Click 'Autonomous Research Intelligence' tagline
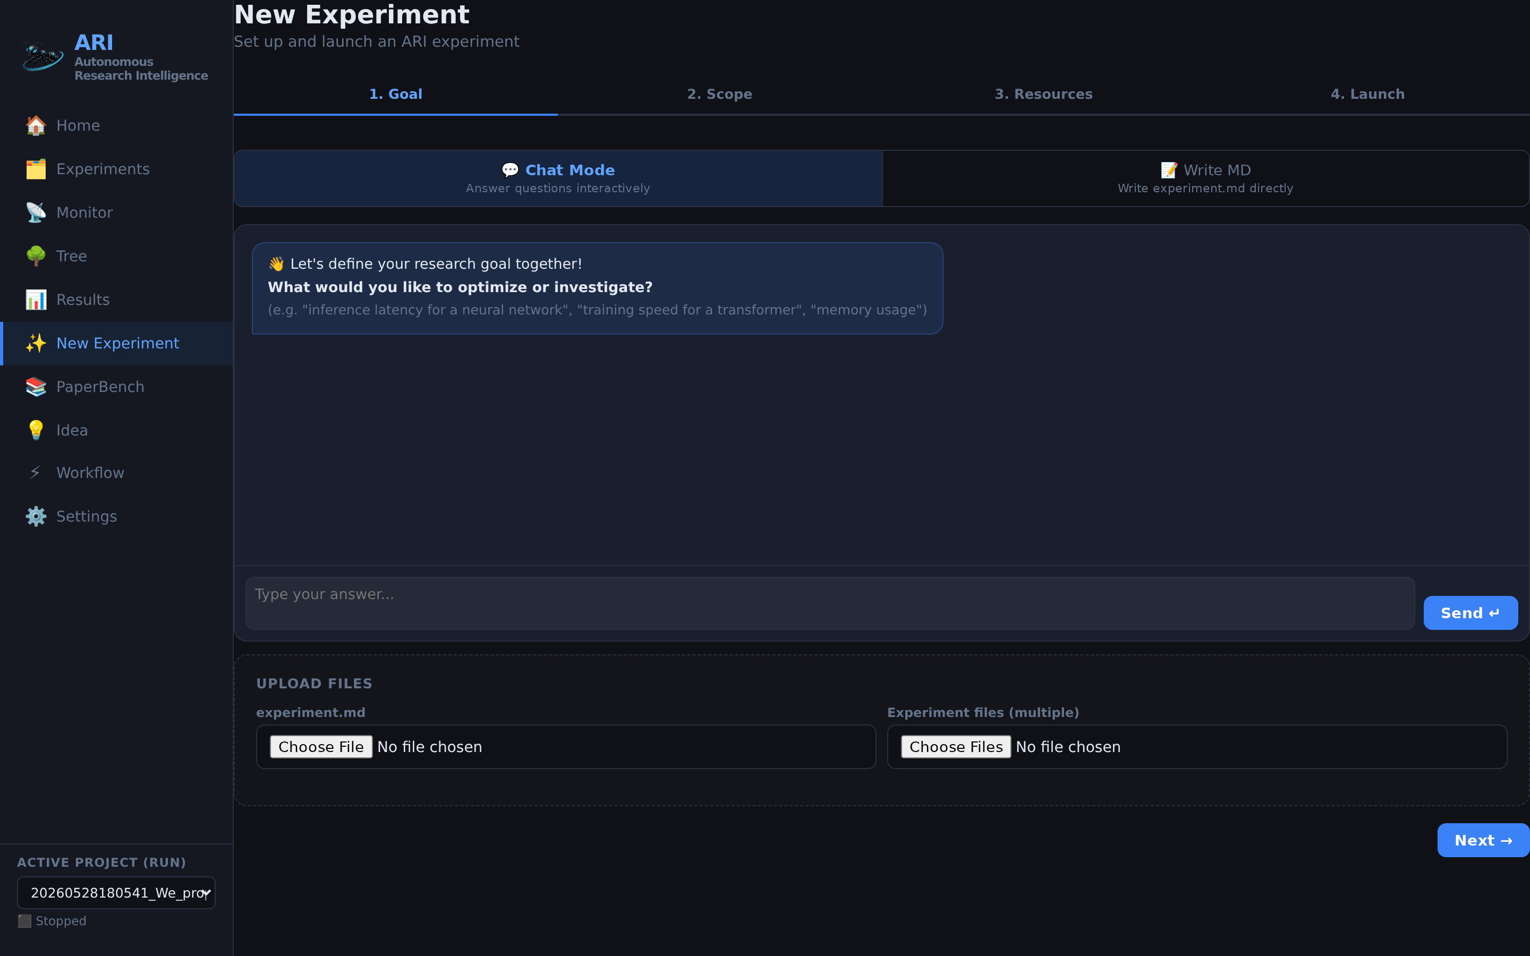Image resolution: width=1530 pixels, height=956 pixels. [x=141, y=69]
